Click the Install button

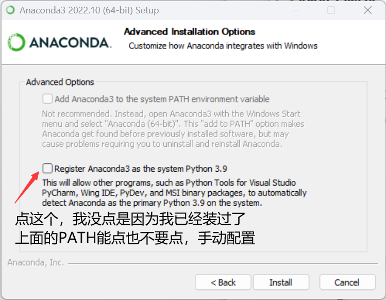281,282
